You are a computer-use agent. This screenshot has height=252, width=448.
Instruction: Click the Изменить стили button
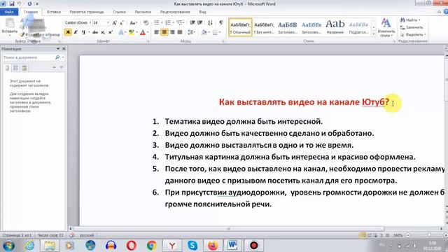[x=386, y=27]
